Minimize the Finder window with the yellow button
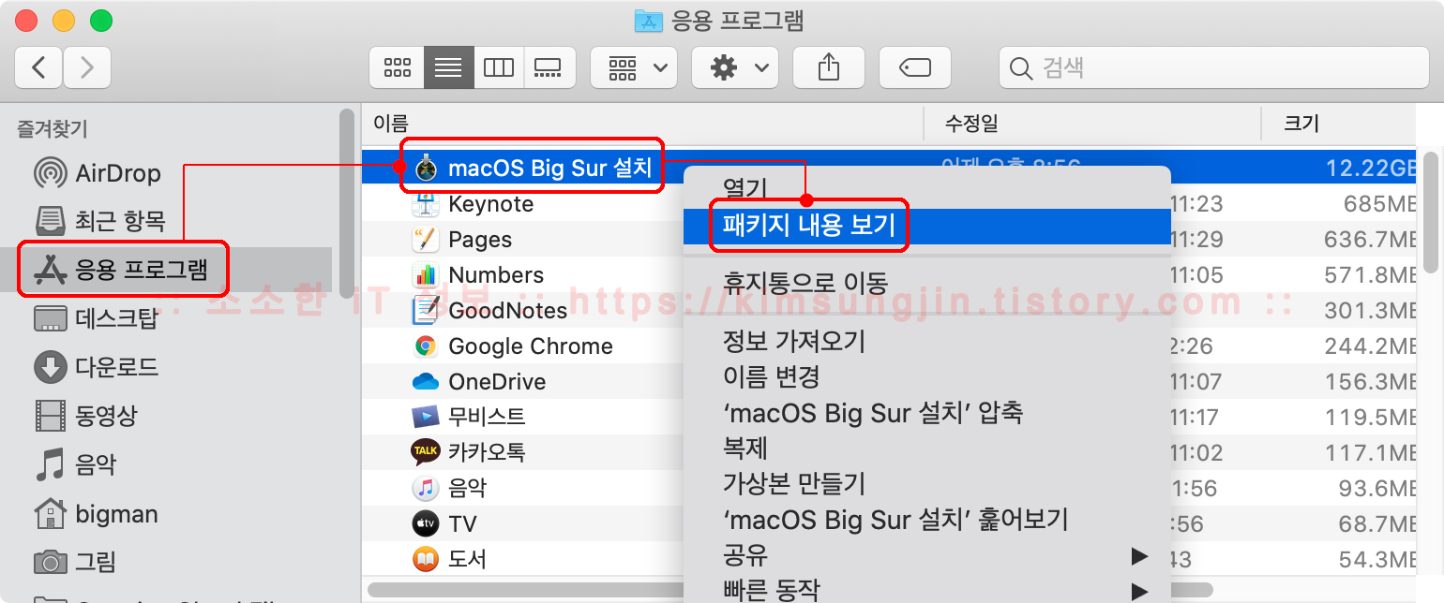Viewport: 1444px width, 603px height. [x=64, y=21]
